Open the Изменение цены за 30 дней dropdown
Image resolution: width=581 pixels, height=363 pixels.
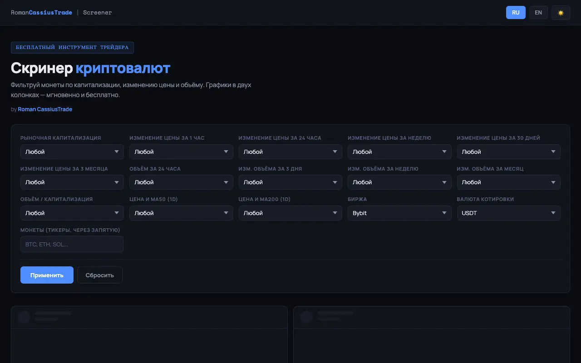click(509, 152)
